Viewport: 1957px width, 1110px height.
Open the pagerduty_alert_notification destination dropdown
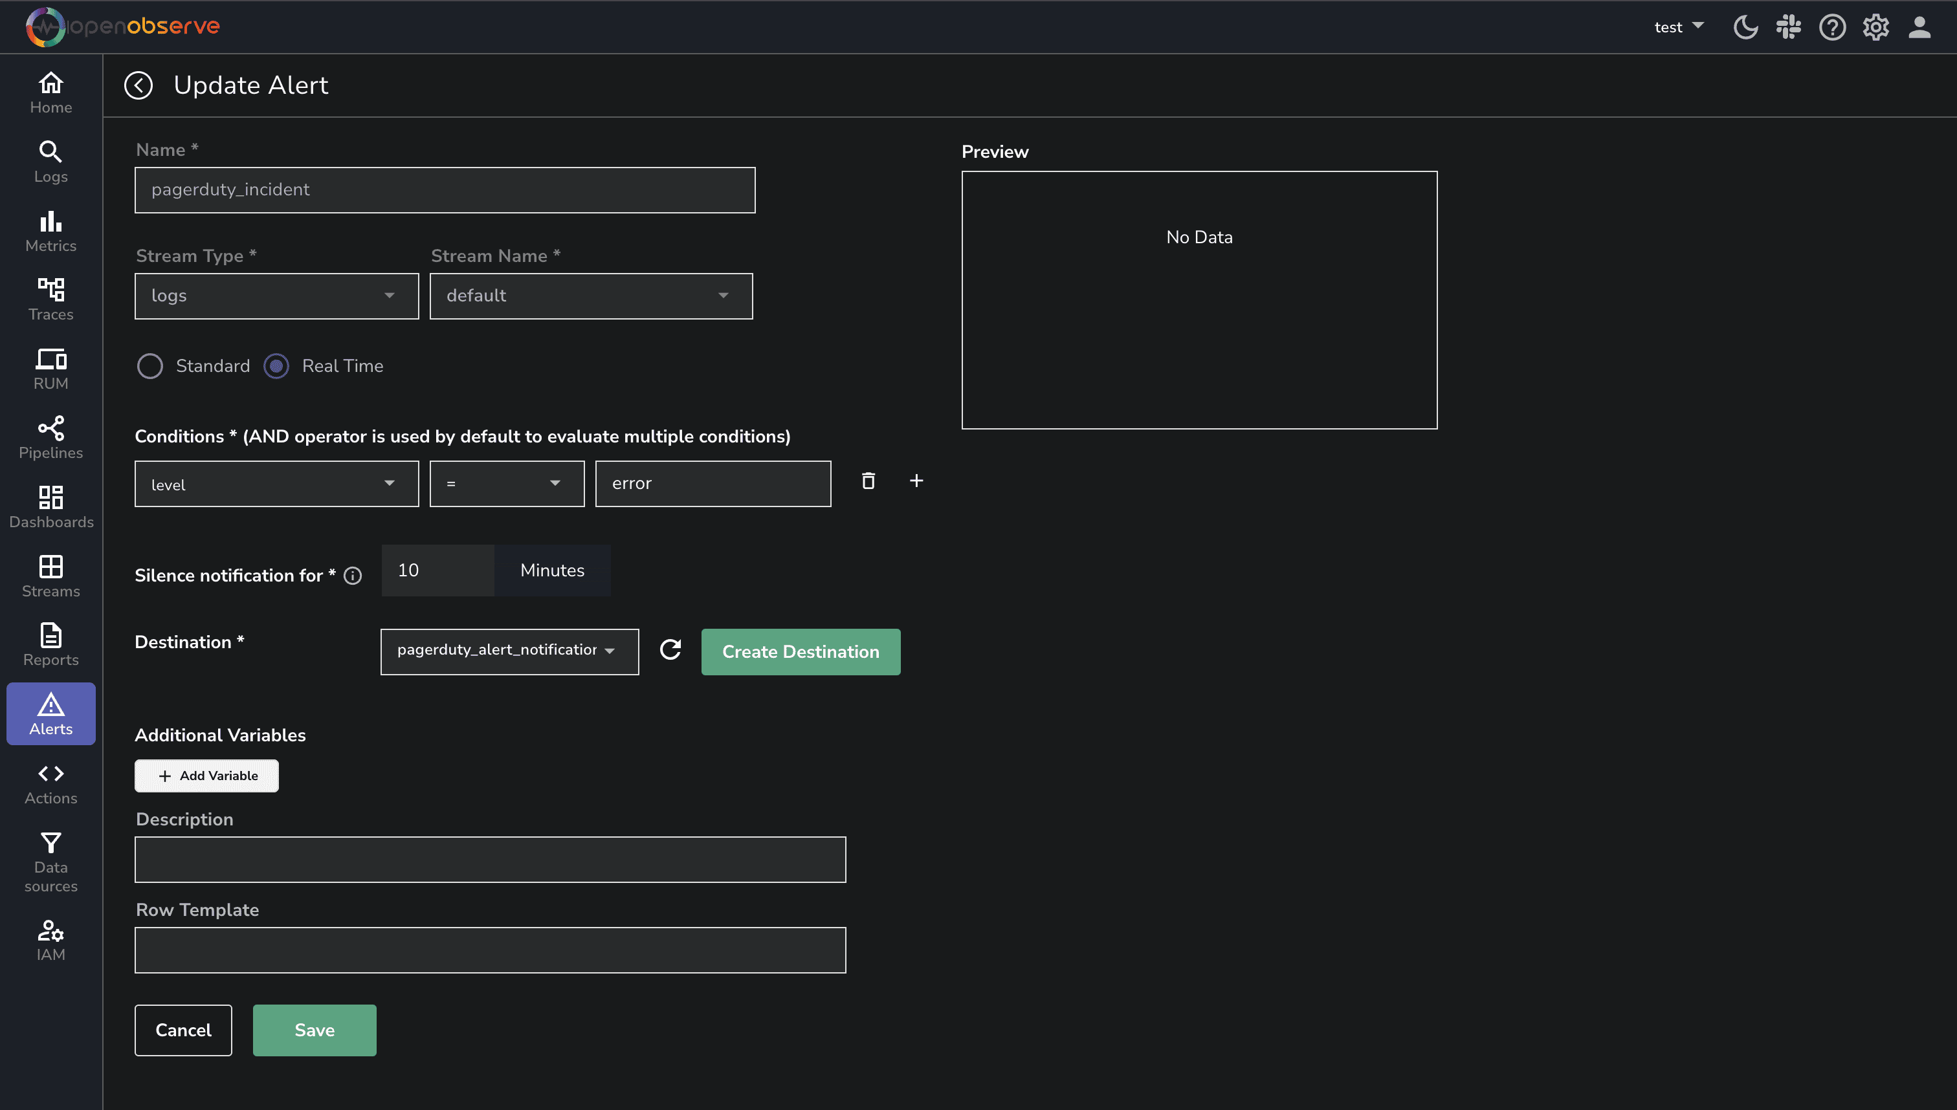pyautogui.click(x=509, y=651)
